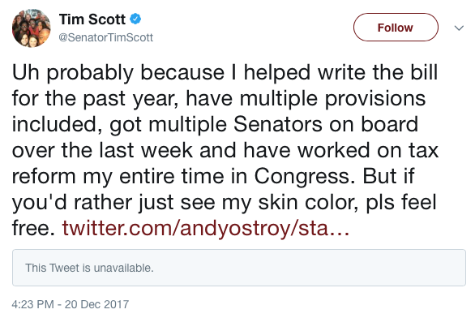This screenshot has height=318, width=475.
Task: Select the group photo avatar
Action: 32,28
